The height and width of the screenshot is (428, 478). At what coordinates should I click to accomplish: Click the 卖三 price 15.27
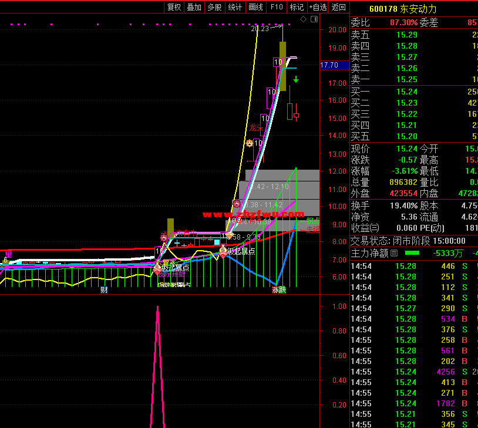(x=407, y=57)
